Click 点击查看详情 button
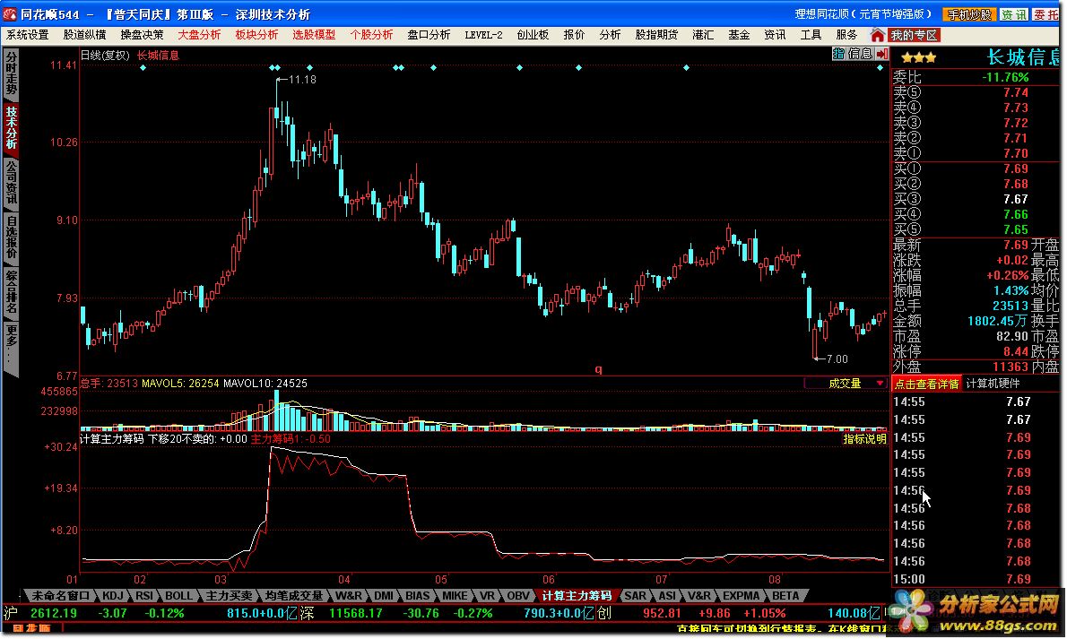 (x=926, y=384)
